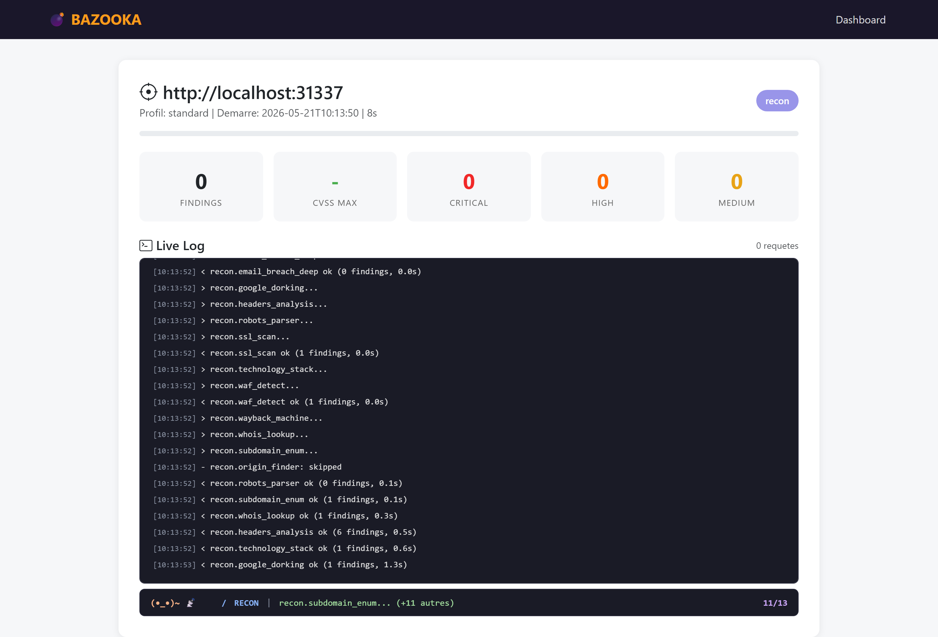Open the CRITICAL stat card
938x637 pixels.
[x=469, y=187]
